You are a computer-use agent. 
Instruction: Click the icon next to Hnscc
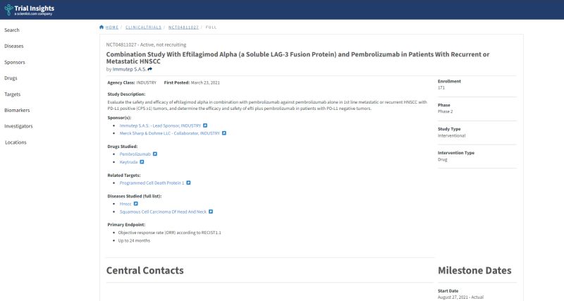pos(137,203)
